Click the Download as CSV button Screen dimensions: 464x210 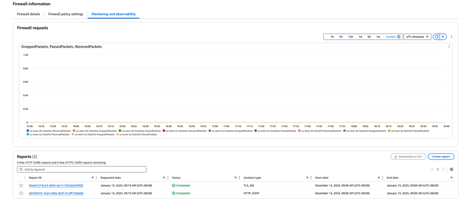pyautogui.click(x=408, y=157)
